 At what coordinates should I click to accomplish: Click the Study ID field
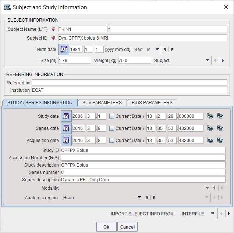[x=143, y=150]
